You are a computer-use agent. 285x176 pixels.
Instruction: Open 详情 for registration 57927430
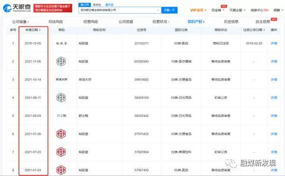click(274, 170)
